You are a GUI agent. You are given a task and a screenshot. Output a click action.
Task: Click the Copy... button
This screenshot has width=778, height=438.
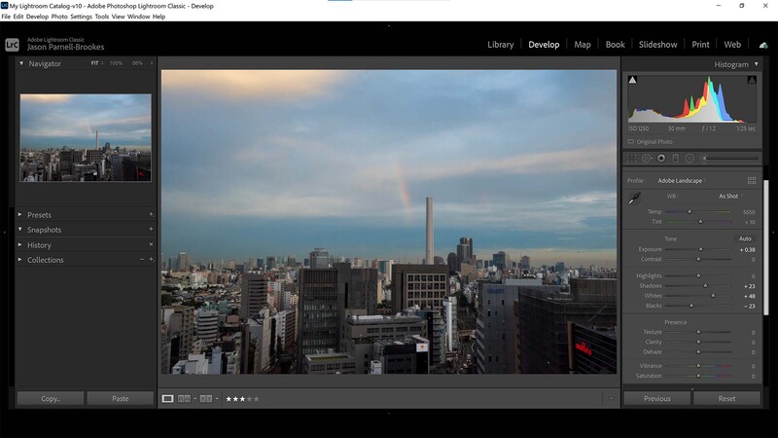[x=51, y=398]
